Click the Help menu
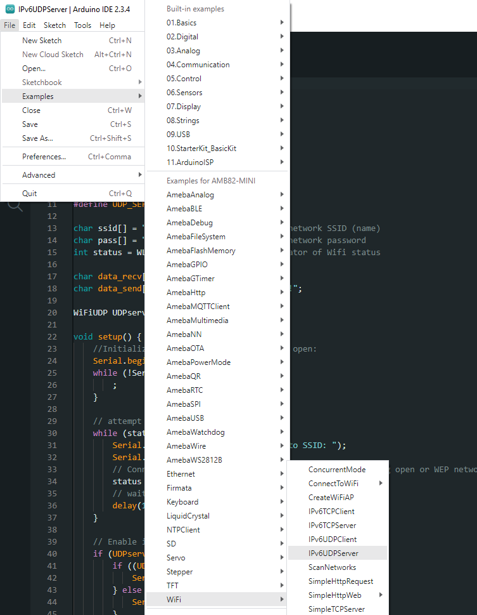 (107, 25)
